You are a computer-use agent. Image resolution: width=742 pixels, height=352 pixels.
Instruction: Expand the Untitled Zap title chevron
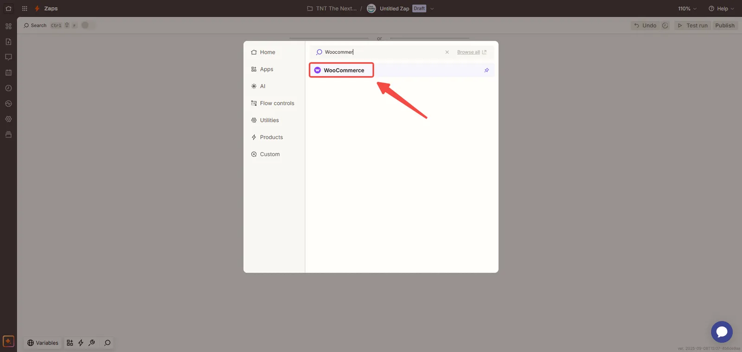[x=432, y=9]
